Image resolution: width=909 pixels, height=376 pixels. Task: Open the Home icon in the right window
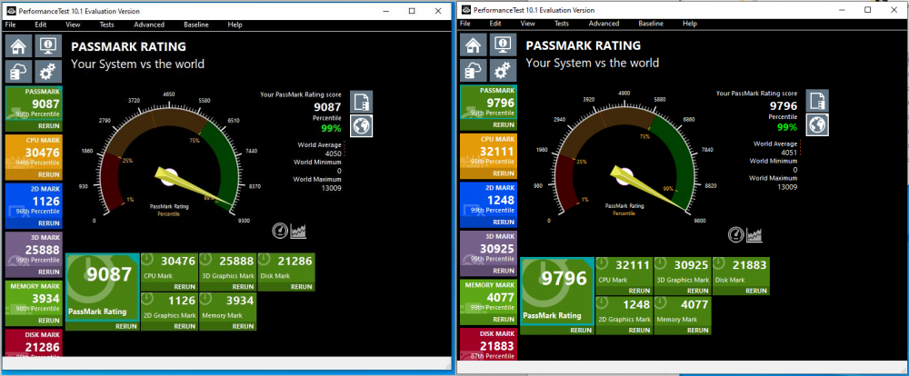pyautogui.click(x=474, y=45)
